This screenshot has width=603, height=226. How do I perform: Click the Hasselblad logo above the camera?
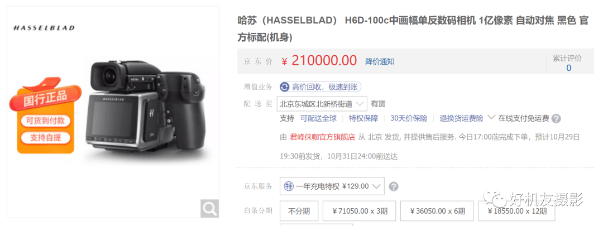click(x=44, y=28)
